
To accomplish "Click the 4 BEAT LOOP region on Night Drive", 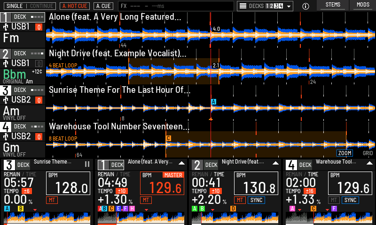I will (173, 71).
